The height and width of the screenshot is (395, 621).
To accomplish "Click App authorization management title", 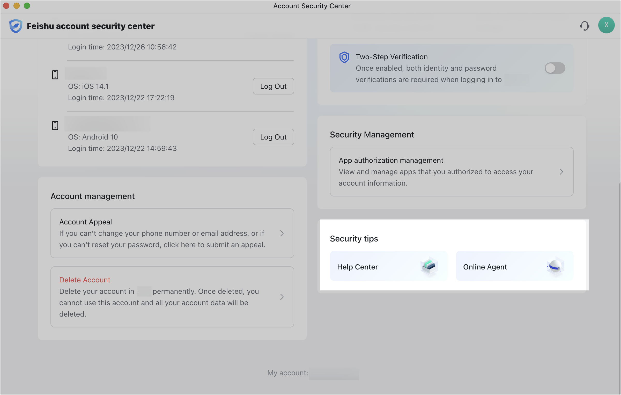I will coord(391,160).
